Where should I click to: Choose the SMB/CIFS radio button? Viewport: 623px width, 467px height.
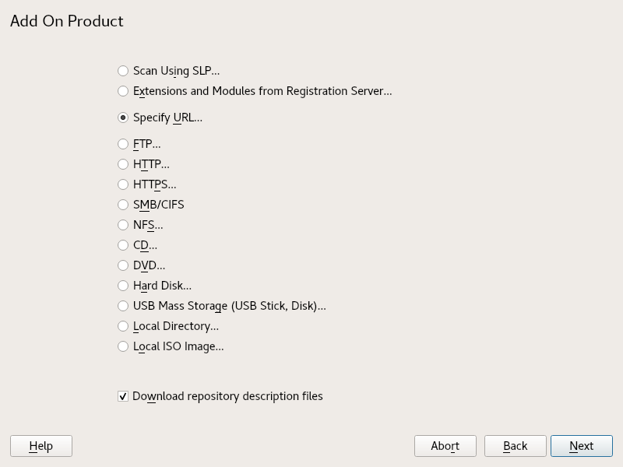(x=123, y=205)
